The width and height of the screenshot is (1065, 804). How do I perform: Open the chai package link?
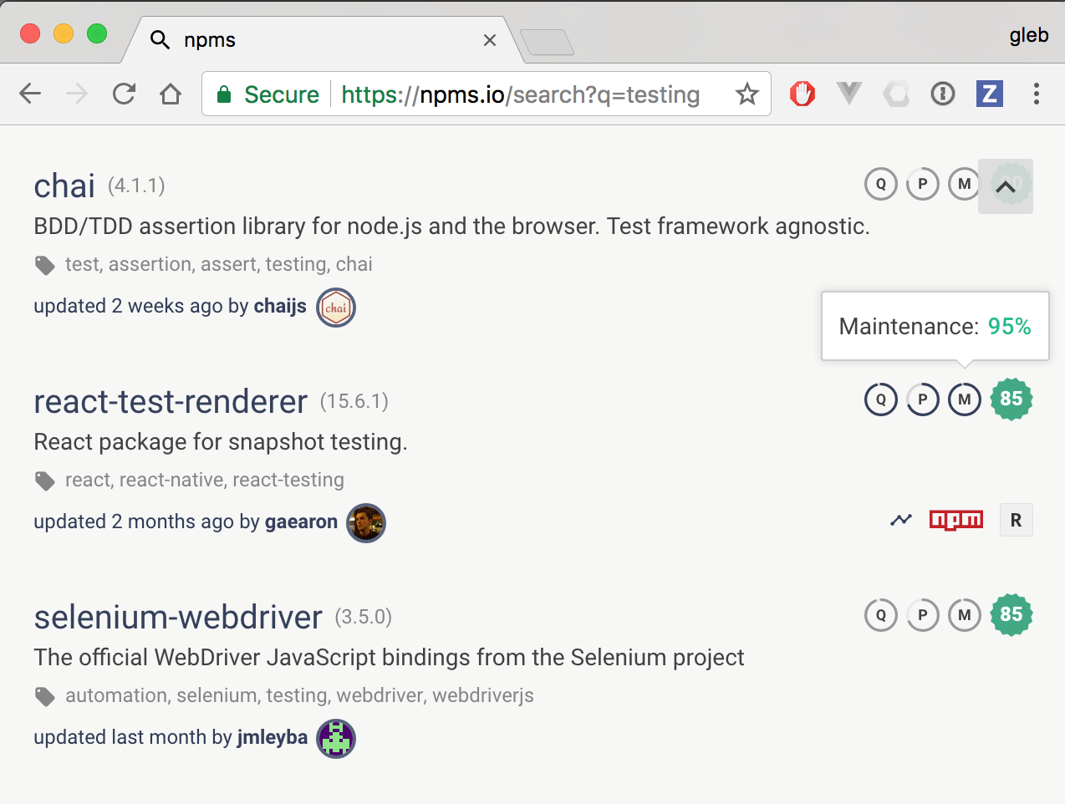[64, 186]
